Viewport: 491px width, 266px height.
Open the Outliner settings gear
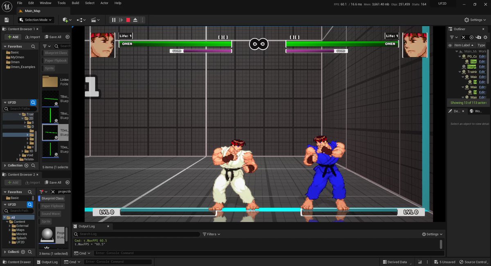point(485,37)
